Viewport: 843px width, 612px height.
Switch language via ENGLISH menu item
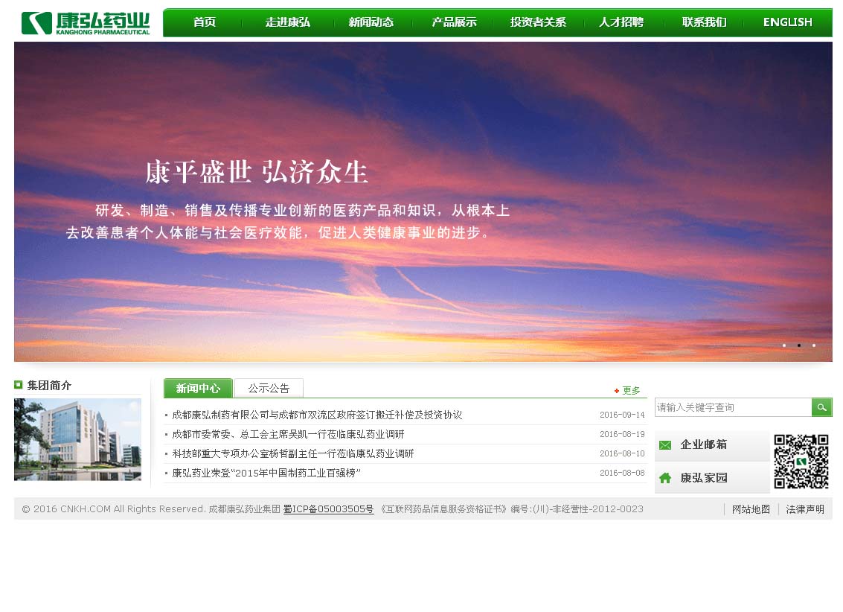coord(787,22)
